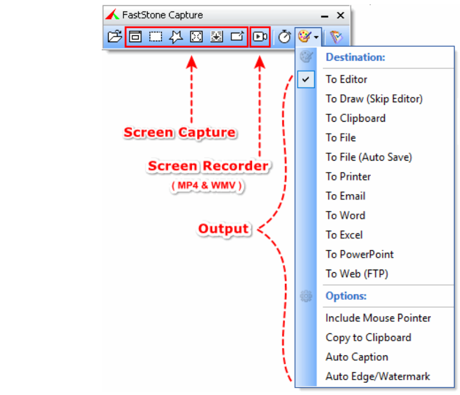Select To Clipboard as destination
This screenshot has height=395, width=460.
tap(355, 118)
